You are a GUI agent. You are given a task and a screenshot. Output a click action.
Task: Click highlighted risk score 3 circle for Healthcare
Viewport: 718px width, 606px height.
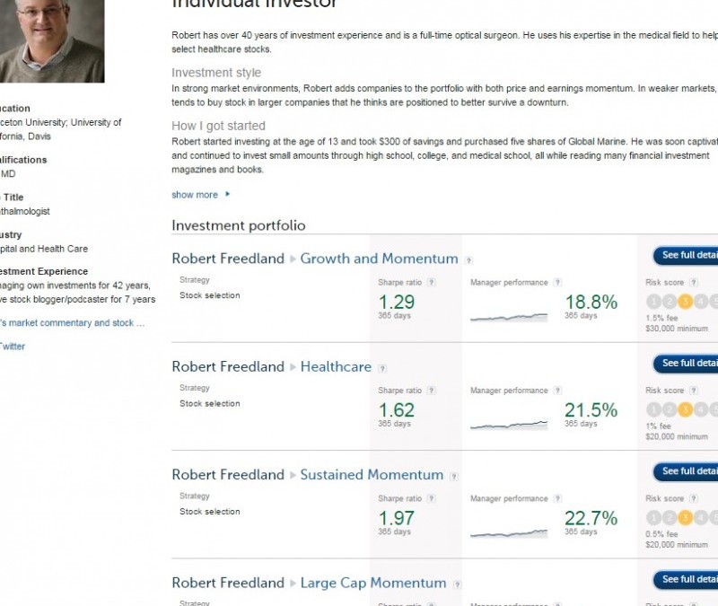pyautogui.click(x=685, y=410)
